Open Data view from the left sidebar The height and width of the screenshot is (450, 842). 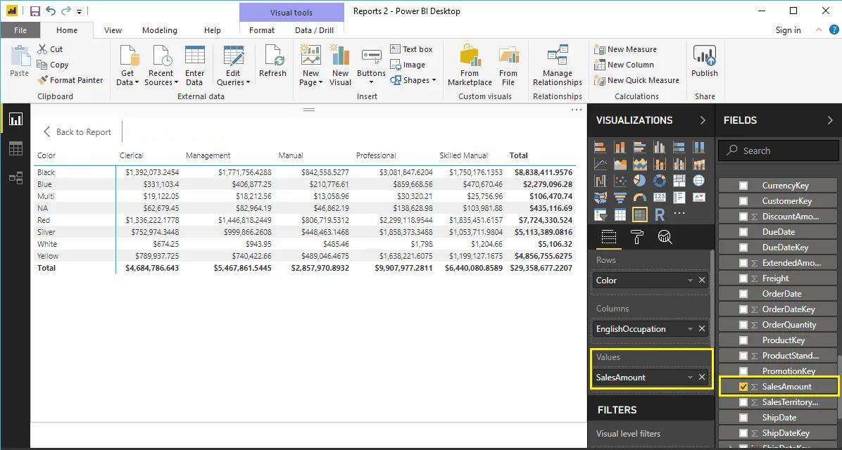click(x=15, y=148)
